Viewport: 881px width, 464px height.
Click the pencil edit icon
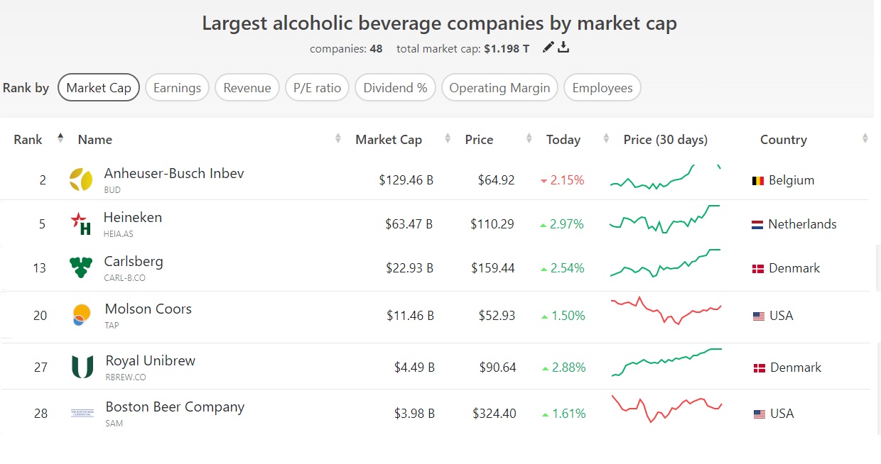point(548,47)
